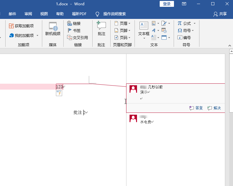233x186 pixels.
Task: Click the paste options smart tag under 123
Action: tap(59, 93)
